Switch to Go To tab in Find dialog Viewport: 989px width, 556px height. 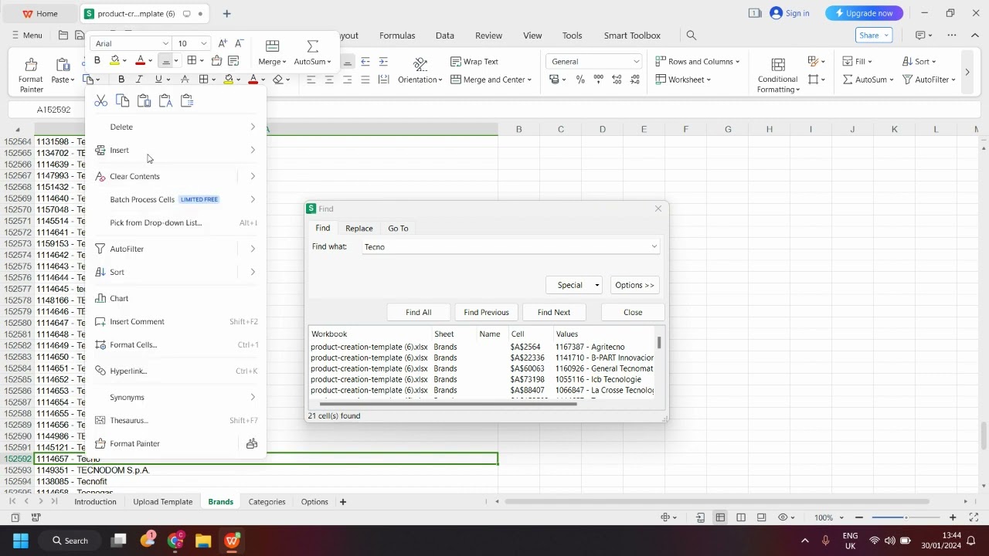coord(398,229)
